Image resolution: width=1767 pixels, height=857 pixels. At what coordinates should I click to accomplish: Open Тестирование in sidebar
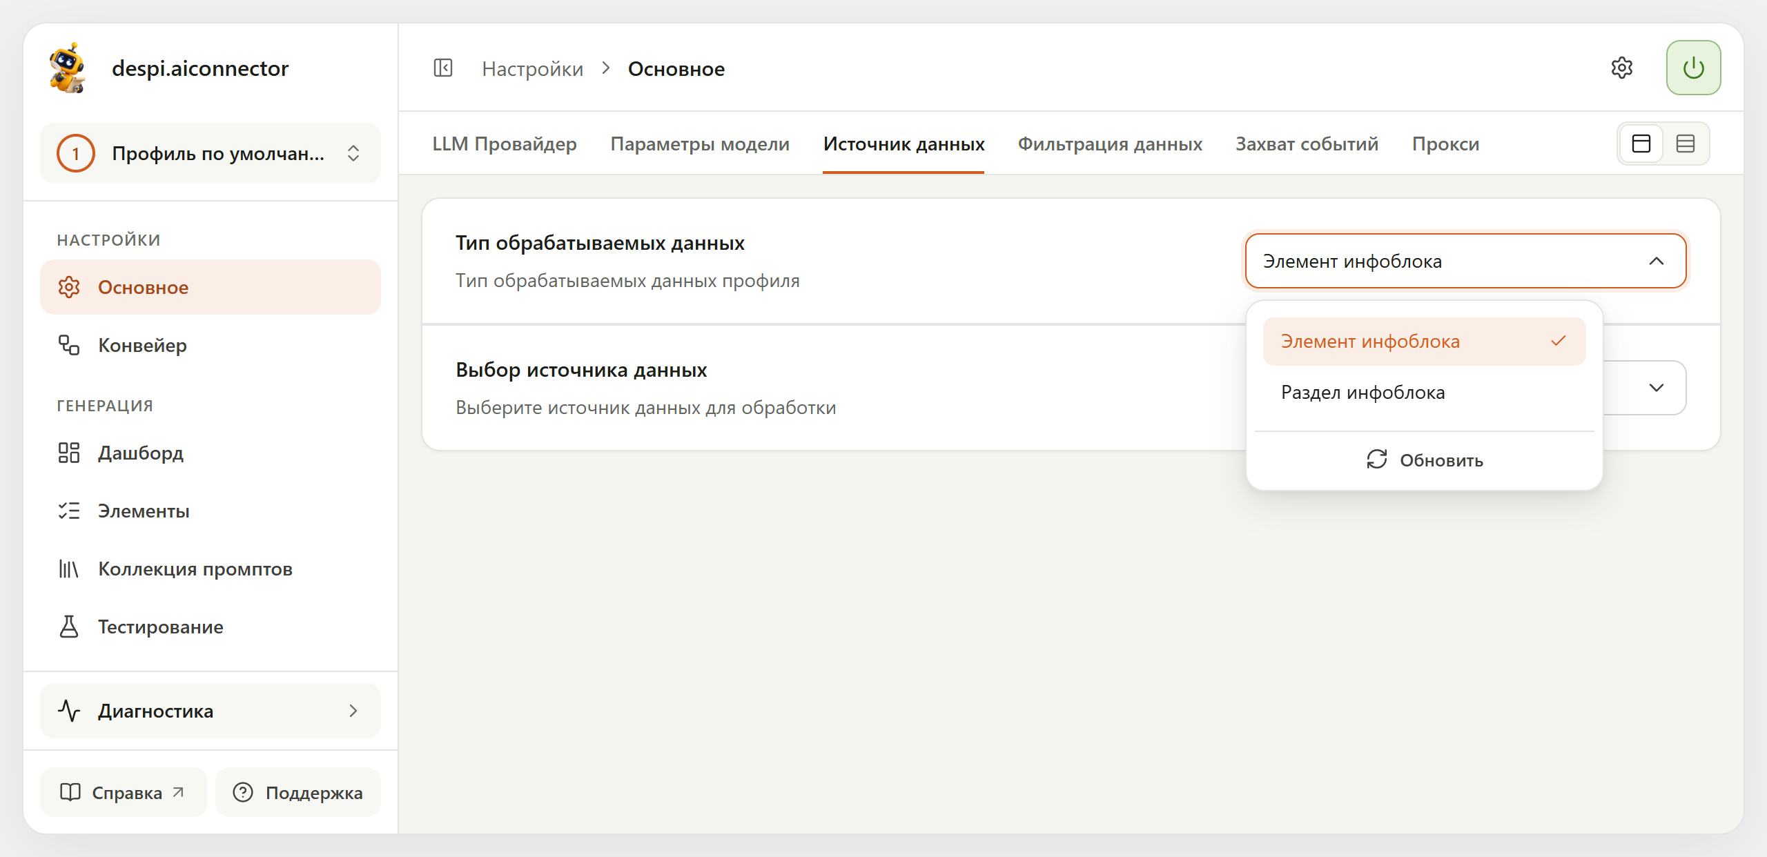(211, 627)
